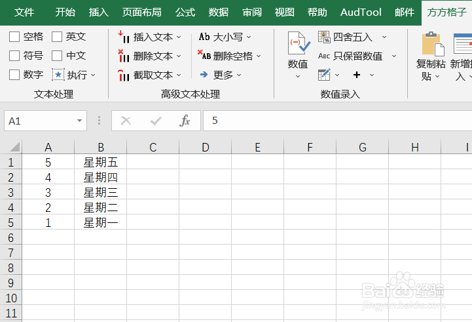Screen dimensions: 472x322
Task: Click the formula bar input showing 5
Action: click(x=337, y=121)
